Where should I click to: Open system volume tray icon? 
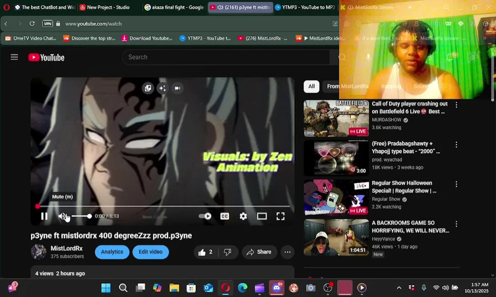point(445,288)
